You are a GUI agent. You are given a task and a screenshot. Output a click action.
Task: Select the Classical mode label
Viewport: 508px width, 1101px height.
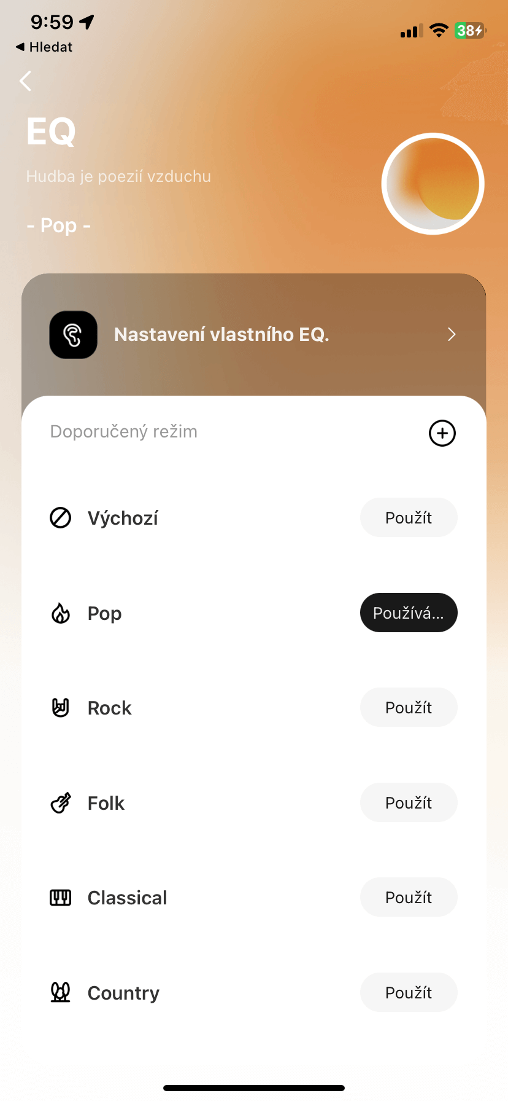coord(128,898)
